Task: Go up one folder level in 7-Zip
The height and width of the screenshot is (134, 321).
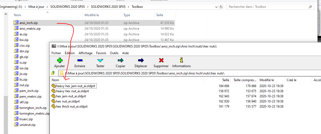Action: pos(53,73)
